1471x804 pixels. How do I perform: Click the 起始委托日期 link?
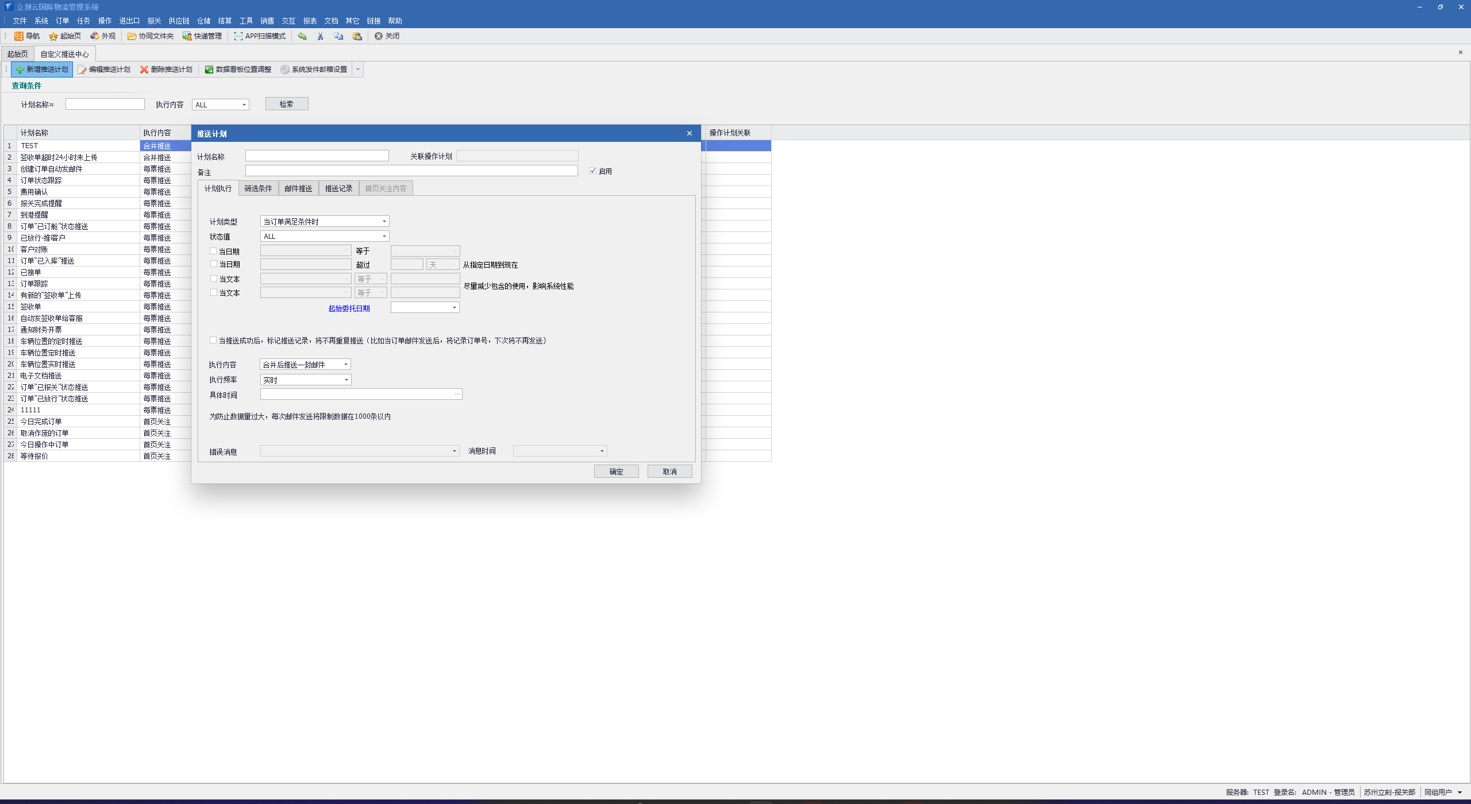pos(349,308)
